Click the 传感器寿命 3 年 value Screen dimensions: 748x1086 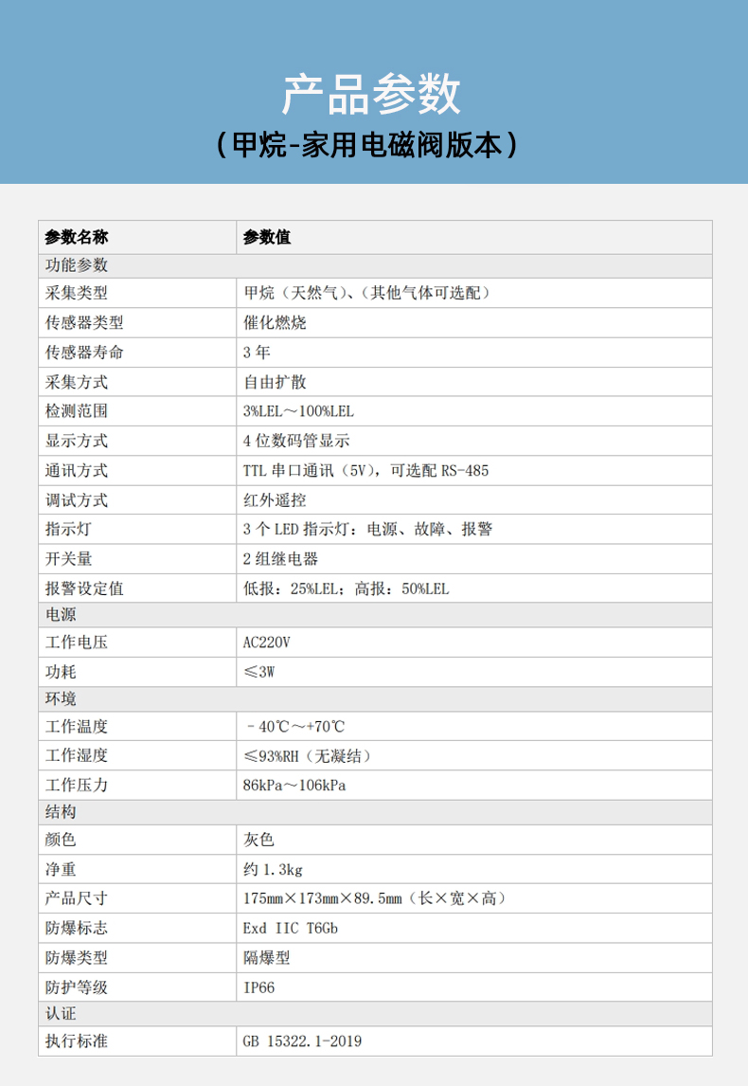[257, 353]
